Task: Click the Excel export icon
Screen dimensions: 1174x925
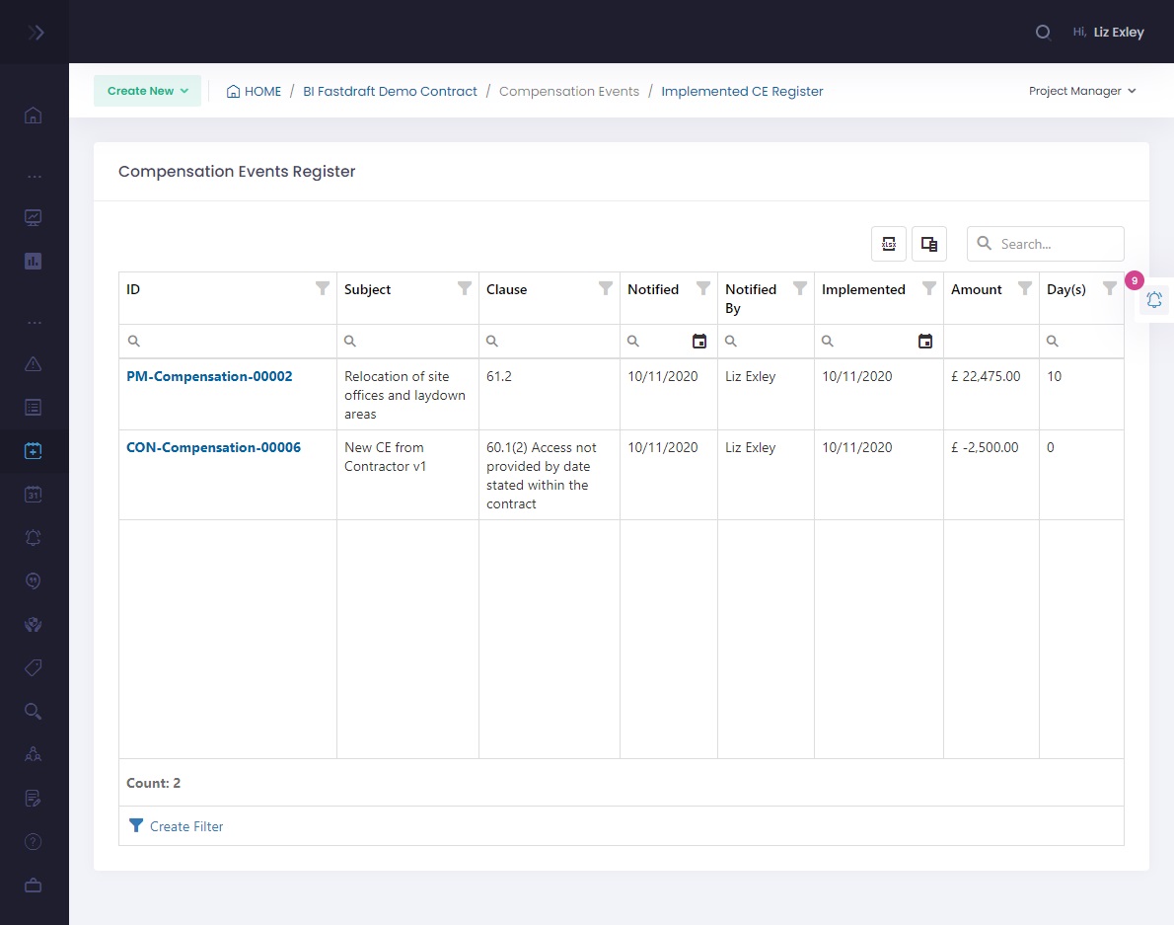Action: pos(888,244)
